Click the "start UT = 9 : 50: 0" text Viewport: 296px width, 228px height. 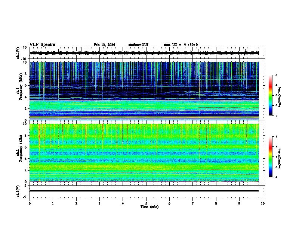[x=181, y=45]
